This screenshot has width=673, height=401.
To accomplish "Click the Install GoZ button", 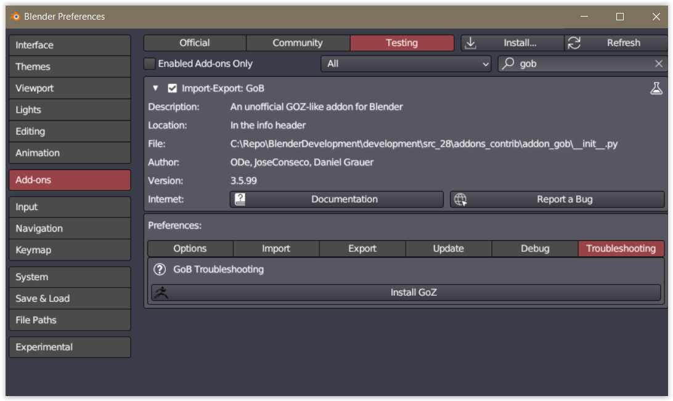I will [x=413, y=293].
